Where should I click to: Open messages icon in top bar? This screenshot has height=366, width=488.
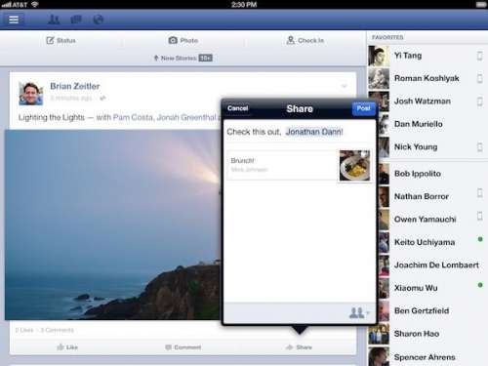[x=76, y=20]
